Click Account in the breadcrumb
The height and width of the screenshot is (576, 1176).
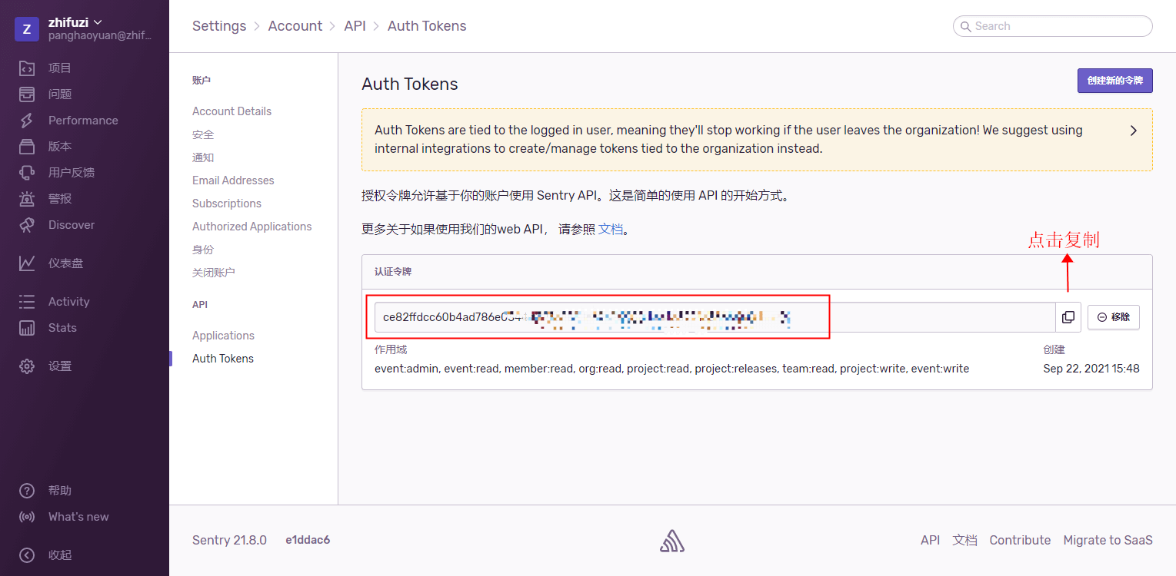click(295, 26)
